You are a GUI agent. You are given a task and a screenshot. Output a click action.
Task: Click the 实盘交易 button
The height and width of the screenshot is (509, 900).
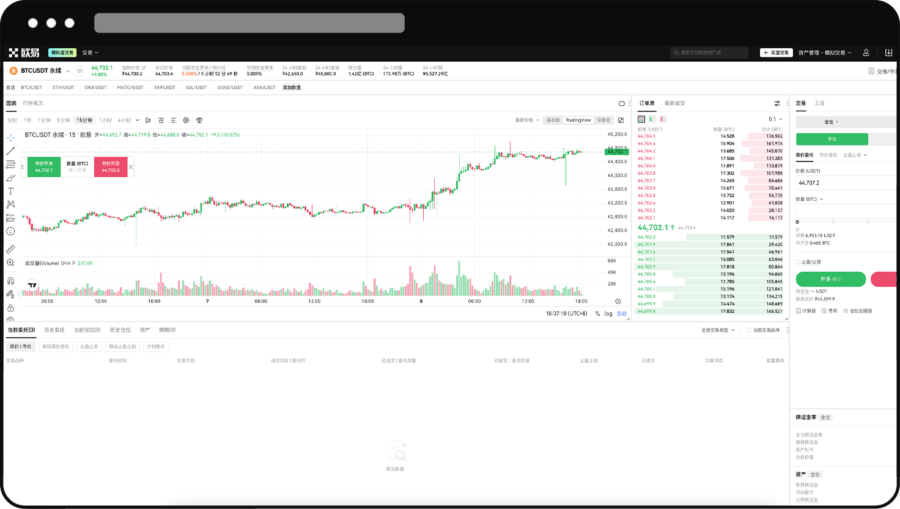point(776,53)
